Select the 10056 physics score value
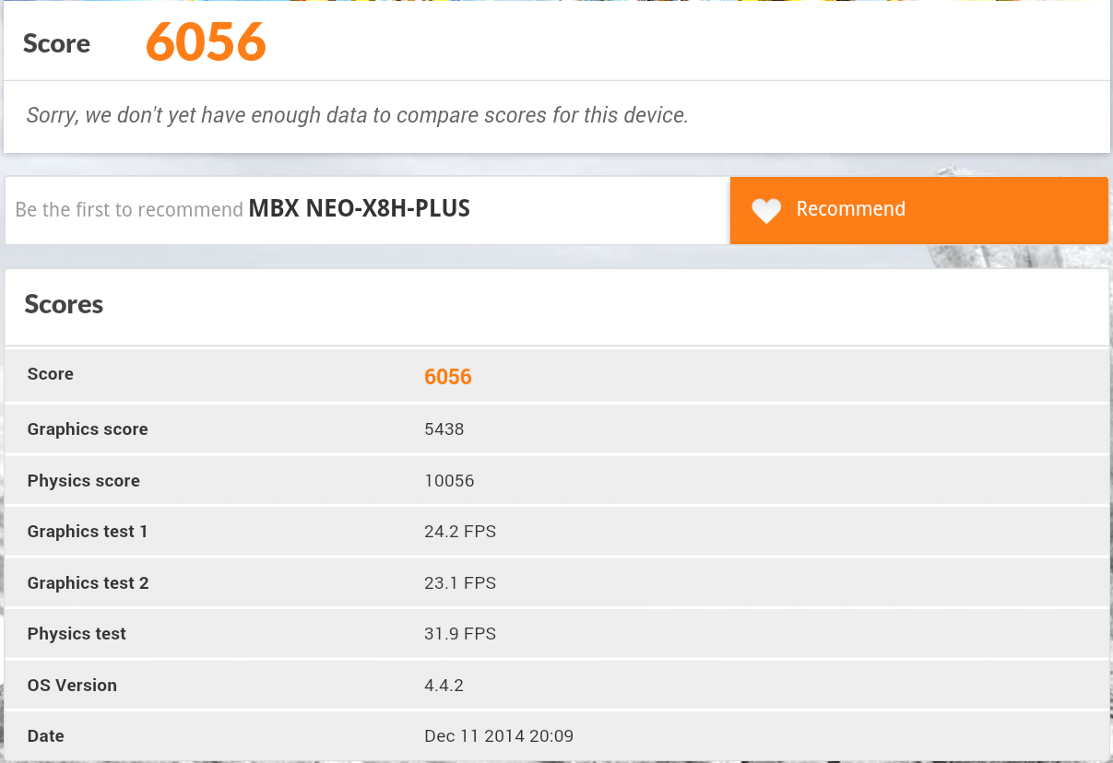Screen dimensions: 1113x763 pyautogui.click(x=449, y=480)
